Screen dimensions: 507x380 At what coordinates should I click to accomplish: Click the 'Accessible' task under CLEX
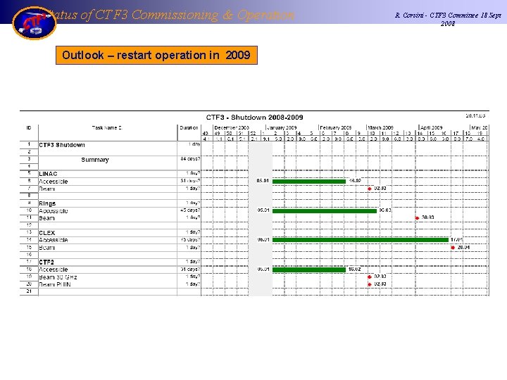pos(54,240)
